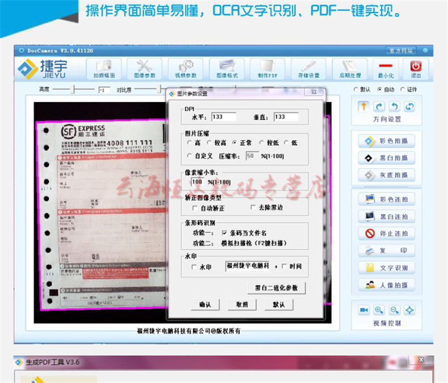Viewport: 448px width, 383px height.
Task: Click the 模拟扫描枪（F2键扫描）text
Action: (253, 243)
